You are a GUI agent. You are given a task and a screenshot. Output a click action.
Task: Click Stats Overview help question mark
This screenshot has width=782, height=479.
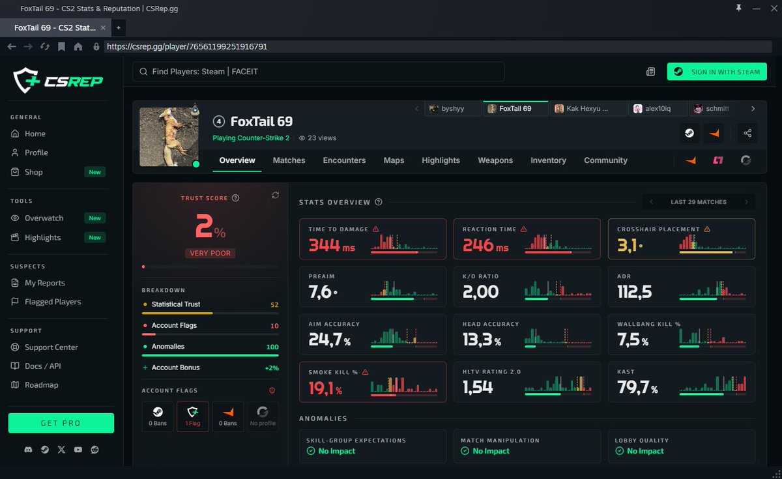(379, 202)
